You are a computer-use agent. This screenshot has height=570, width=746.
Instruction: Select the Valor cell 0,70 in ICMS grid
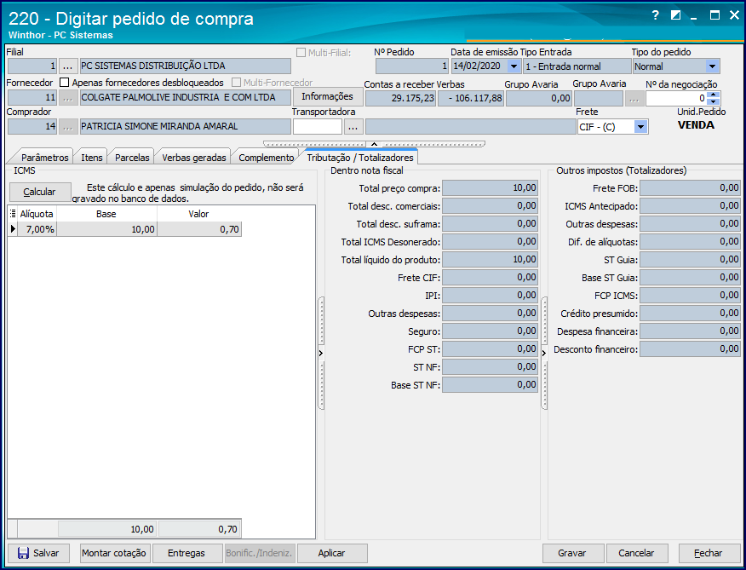[199, 229]
